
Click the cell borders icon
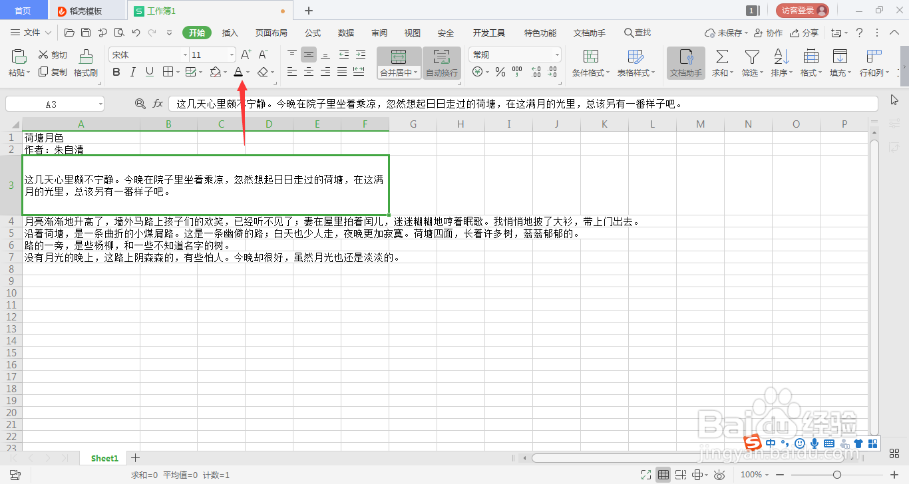tap(168, 72)
